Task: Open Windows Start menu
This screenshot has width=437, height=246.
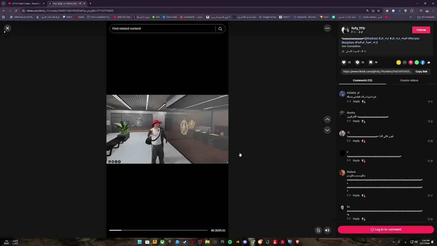Action: click(x=140, y=242)
